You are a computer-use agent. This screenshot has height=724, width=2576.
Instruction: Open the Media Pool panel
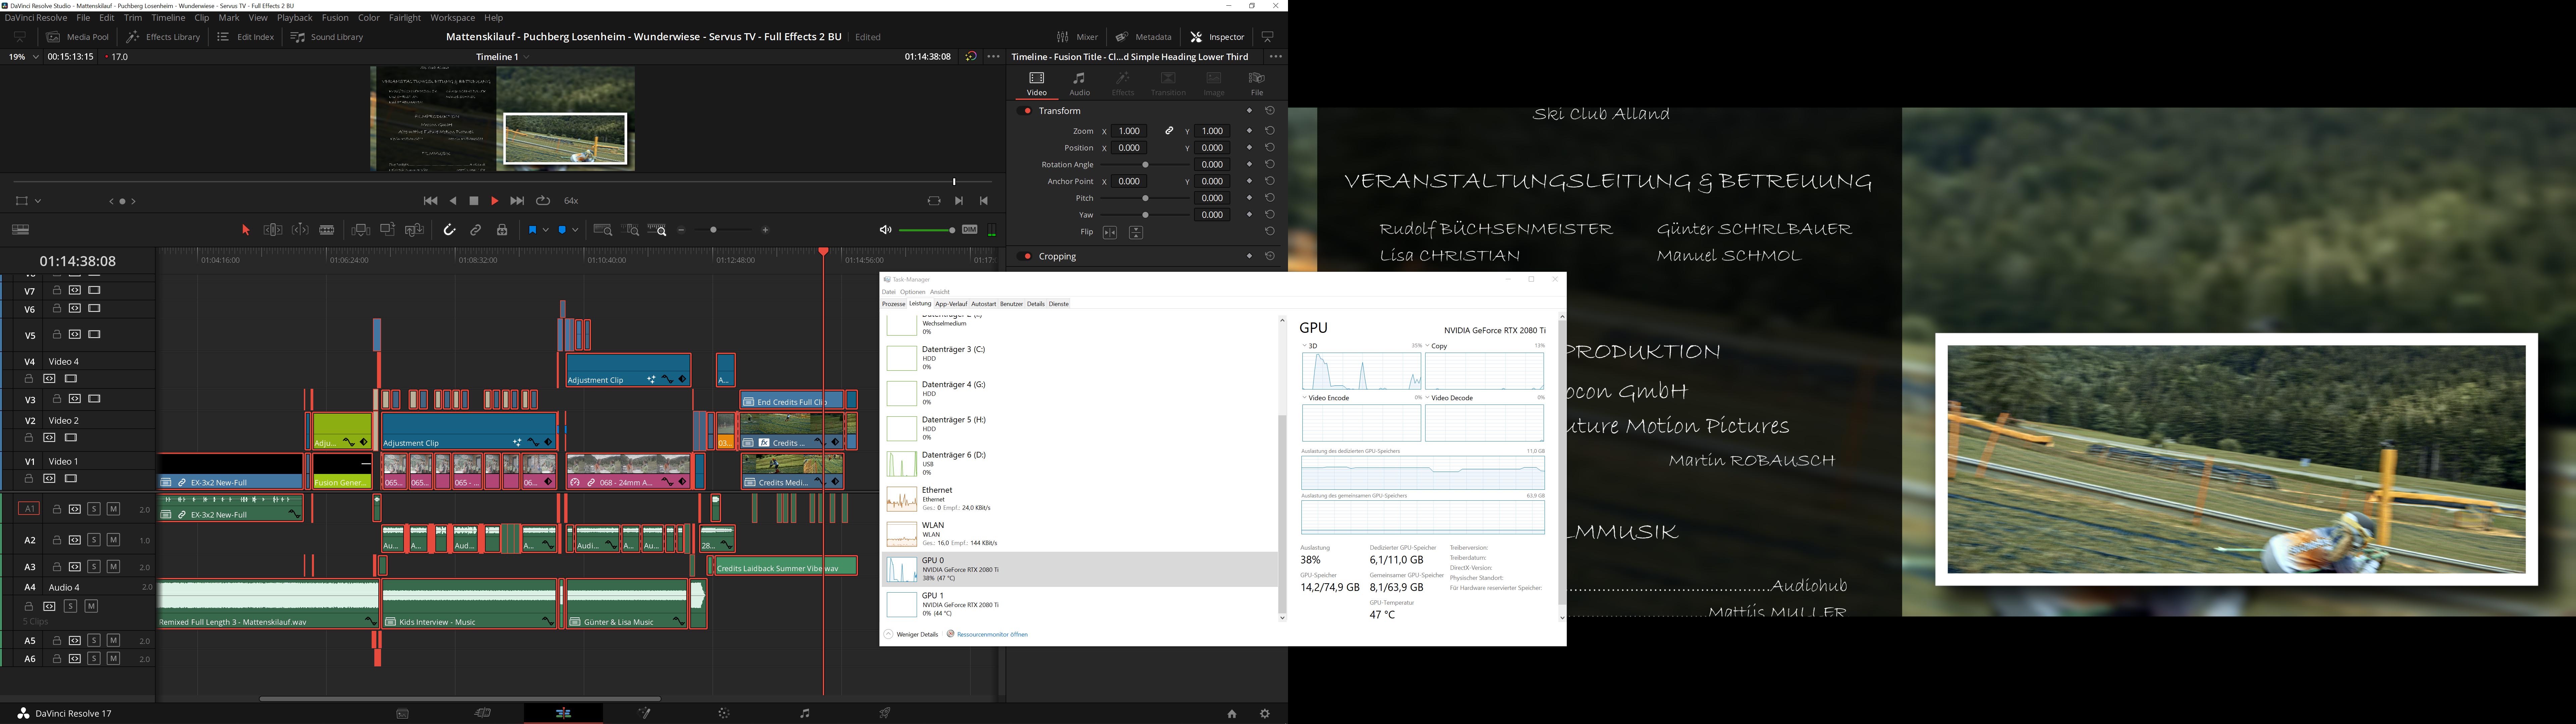[77, 37]
